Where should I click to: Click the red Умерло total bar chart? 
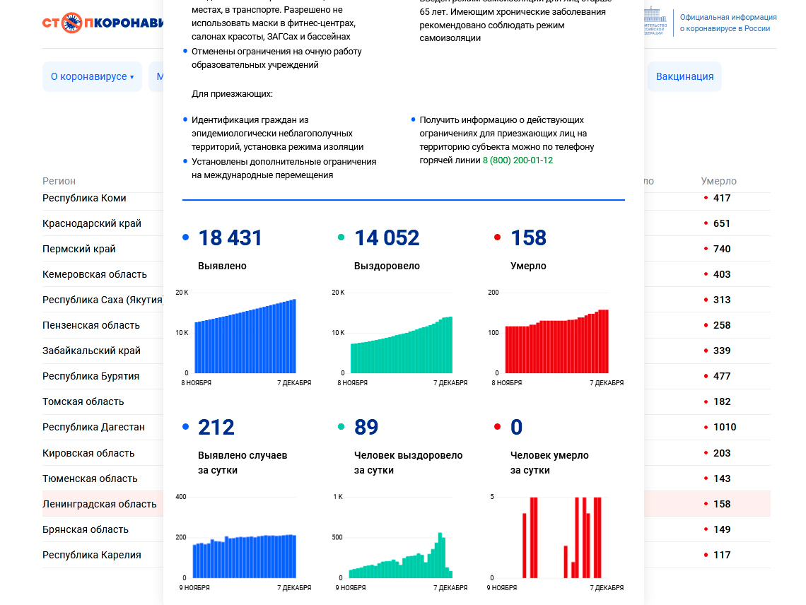(x=556, y=342)
